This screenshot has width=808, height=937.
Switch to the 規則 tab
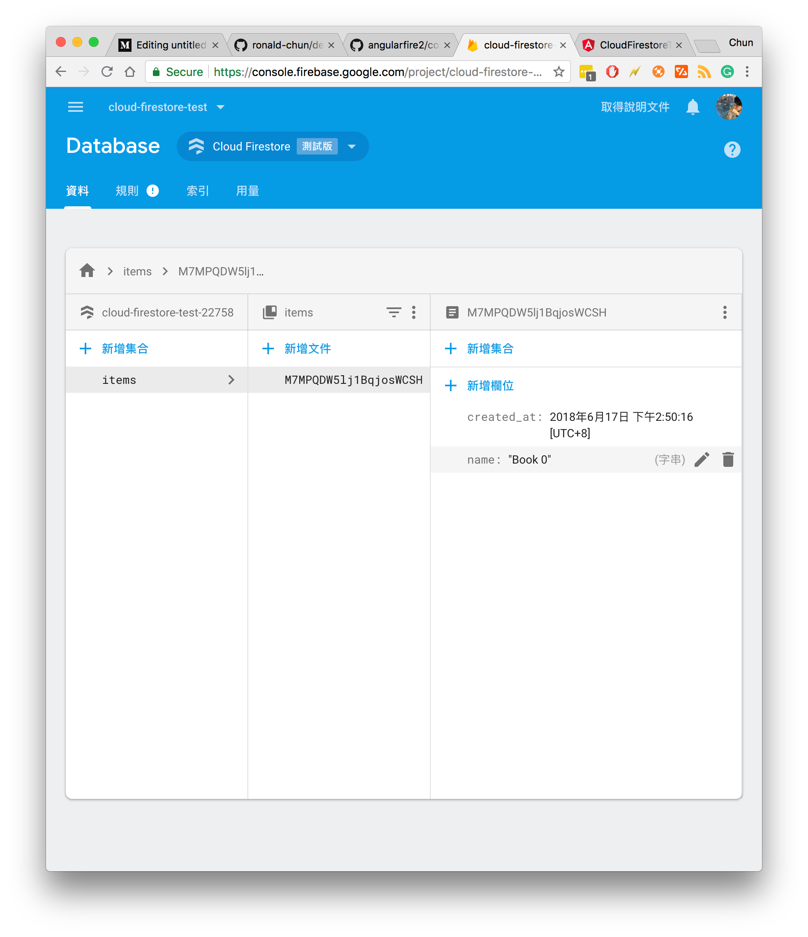(x=127, y=191)
